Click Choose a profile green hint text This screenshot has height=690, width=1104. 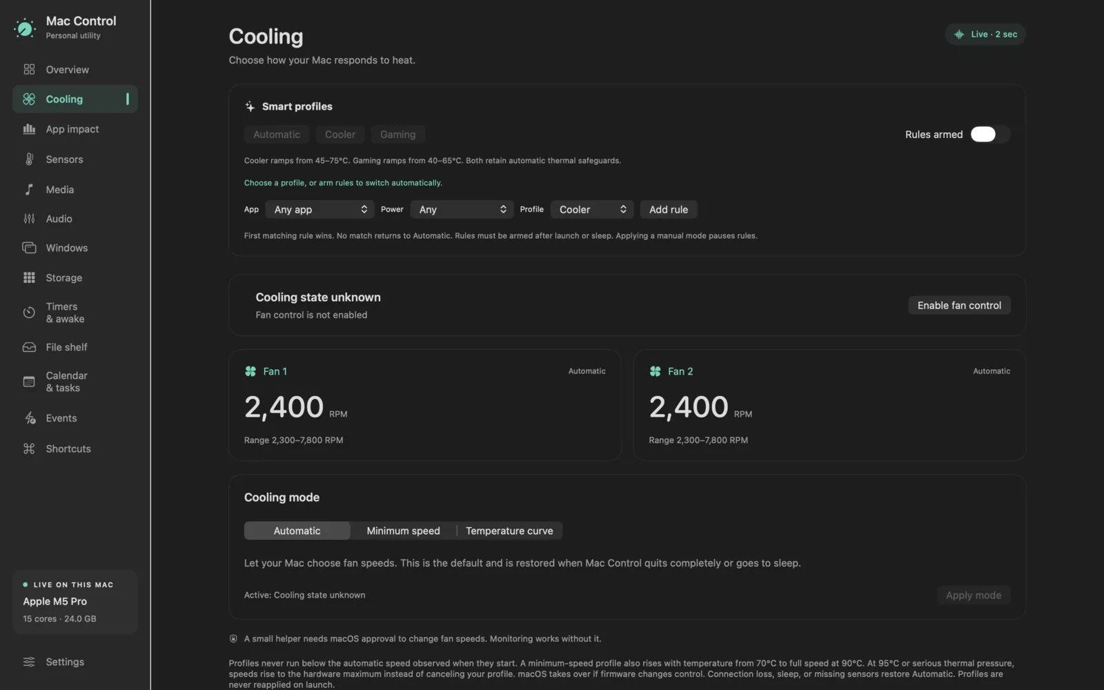coord(343,183)
